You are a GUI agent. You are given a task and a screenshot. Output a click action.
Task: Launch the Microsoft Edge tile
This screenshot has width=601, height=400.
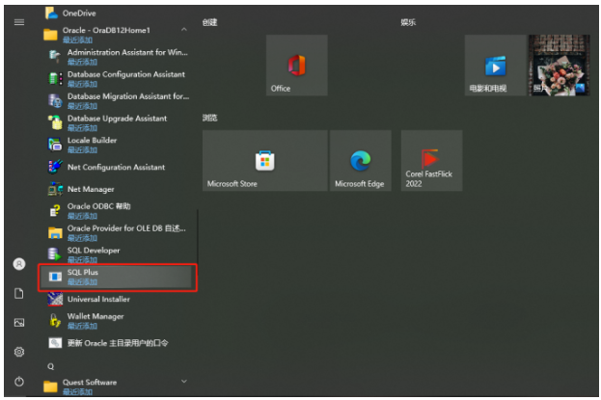coord(361,161)
